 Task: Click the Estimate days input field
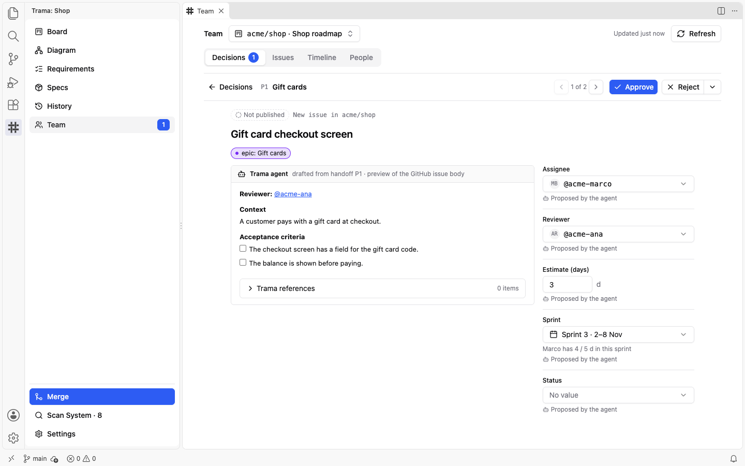pyautogui.click(x=567, y=284)
